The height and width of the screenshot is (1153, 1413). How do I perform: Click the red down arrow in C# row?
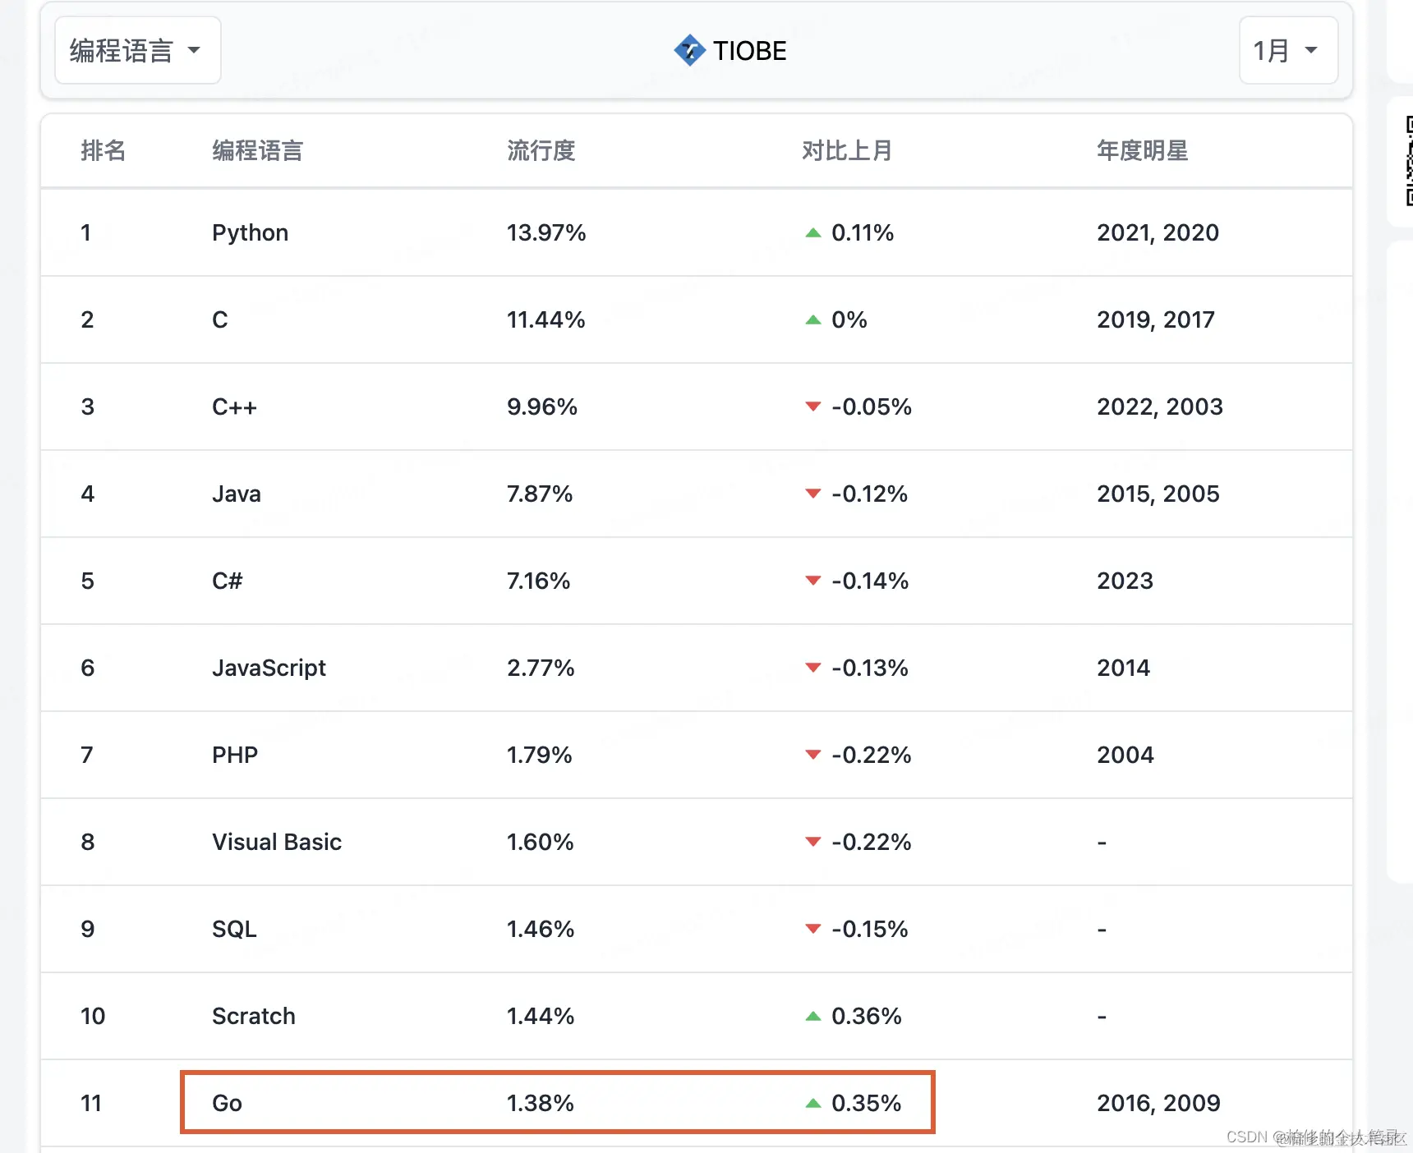click(x=813, y=581)
